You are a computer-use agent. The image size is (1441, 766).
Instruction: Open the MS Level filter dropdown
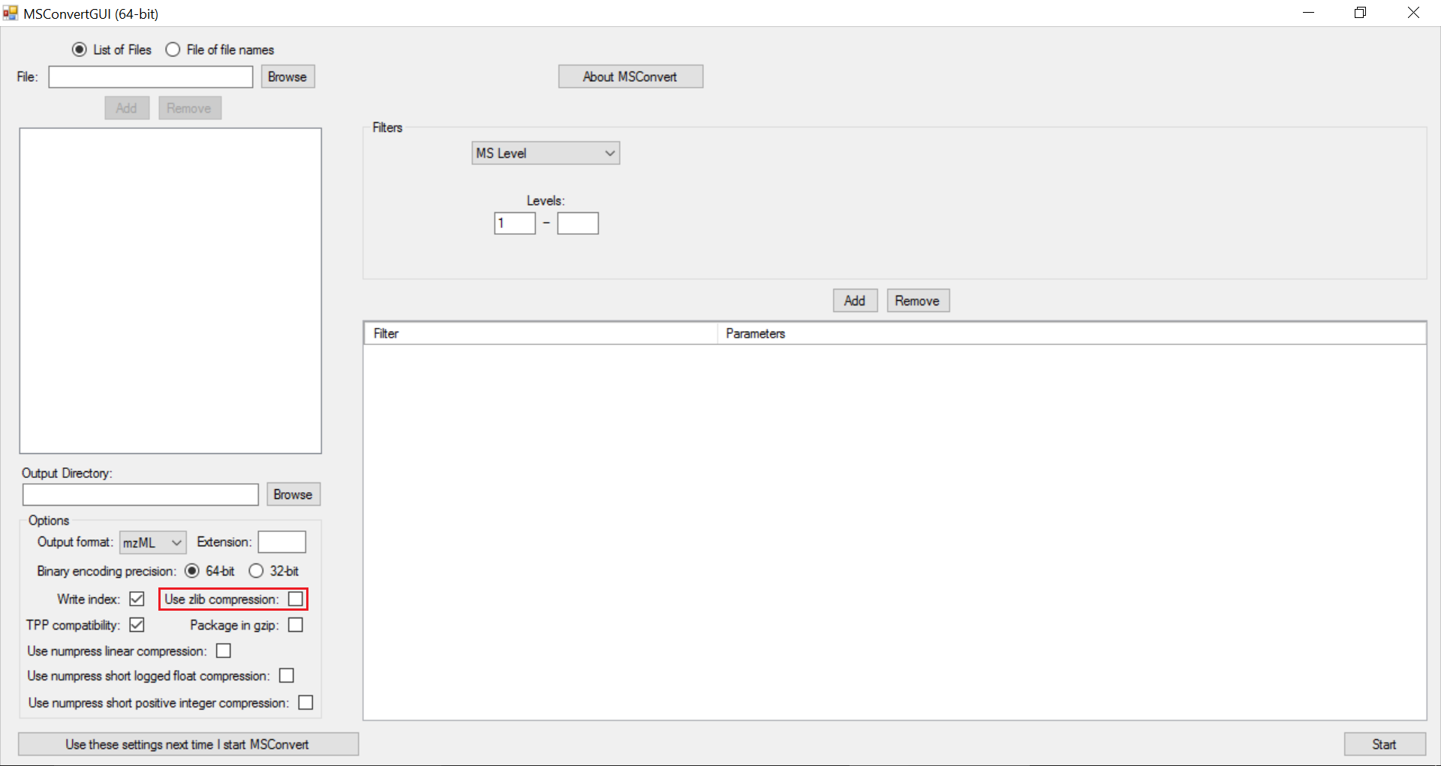[x=546, y=153]
